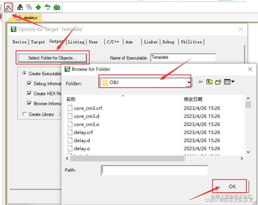Viewport: 258px width, 205px height.
Task: Click horizontal scrollbar thumb
Action: pyautogui.click(x=128, y=158)
